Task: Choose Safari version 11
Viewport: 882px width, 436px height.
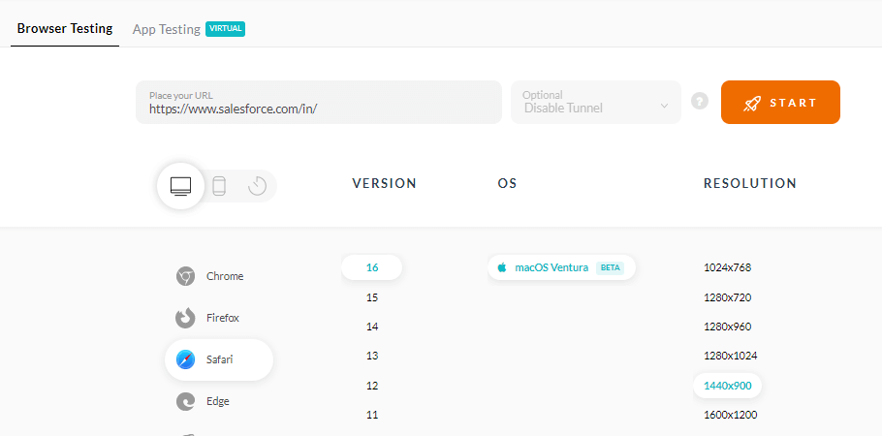Action: point(372,416)
